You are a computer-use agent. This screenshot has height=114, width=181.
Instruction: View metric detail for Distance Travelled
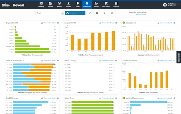pos(166,60)
